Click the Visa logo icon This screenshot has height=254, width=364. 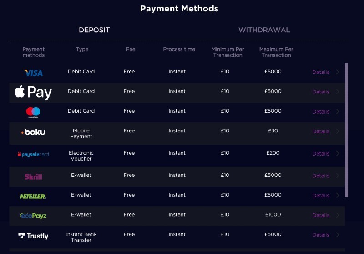point(33,73)
